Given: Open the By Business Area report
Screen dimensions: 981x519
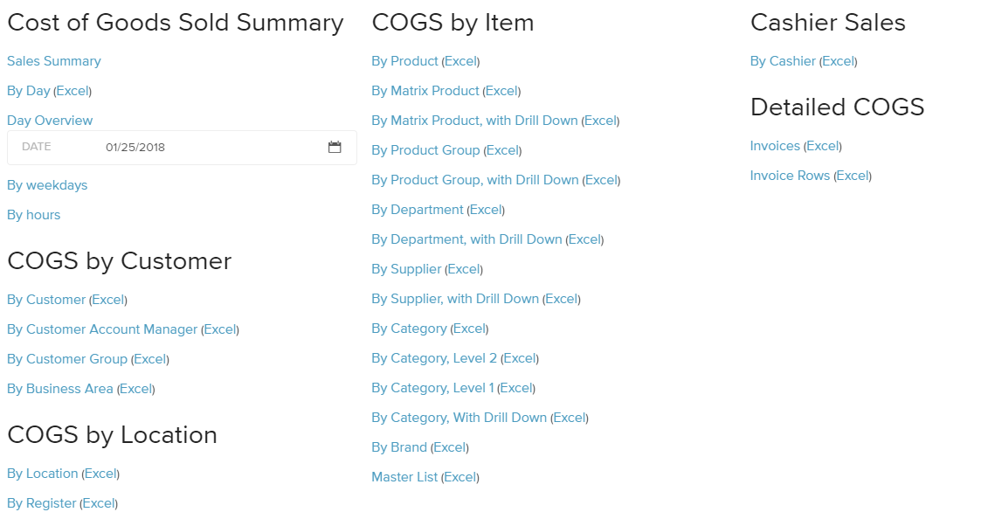Looking at the screenshot, I should click(60, 389).
